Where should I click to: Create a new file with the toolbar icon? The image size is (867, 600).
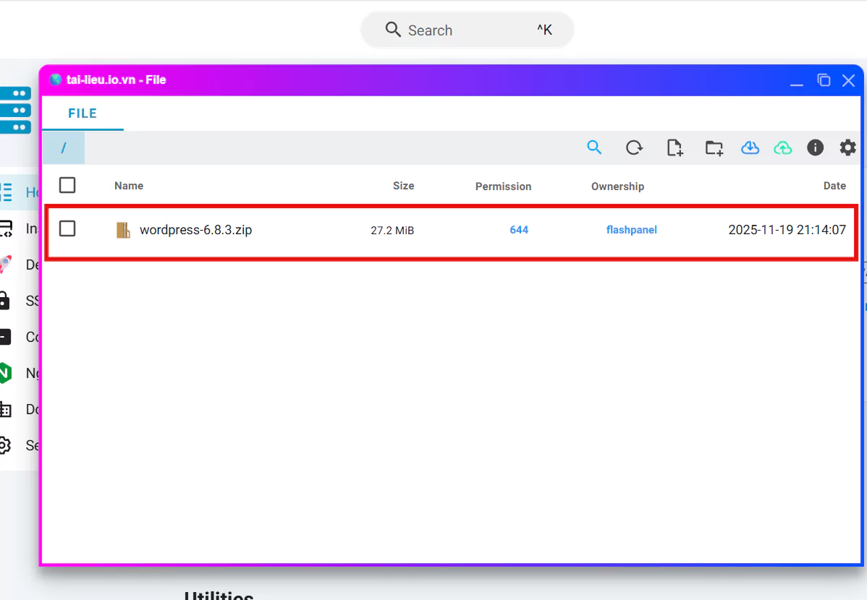[x=674, y=147]
